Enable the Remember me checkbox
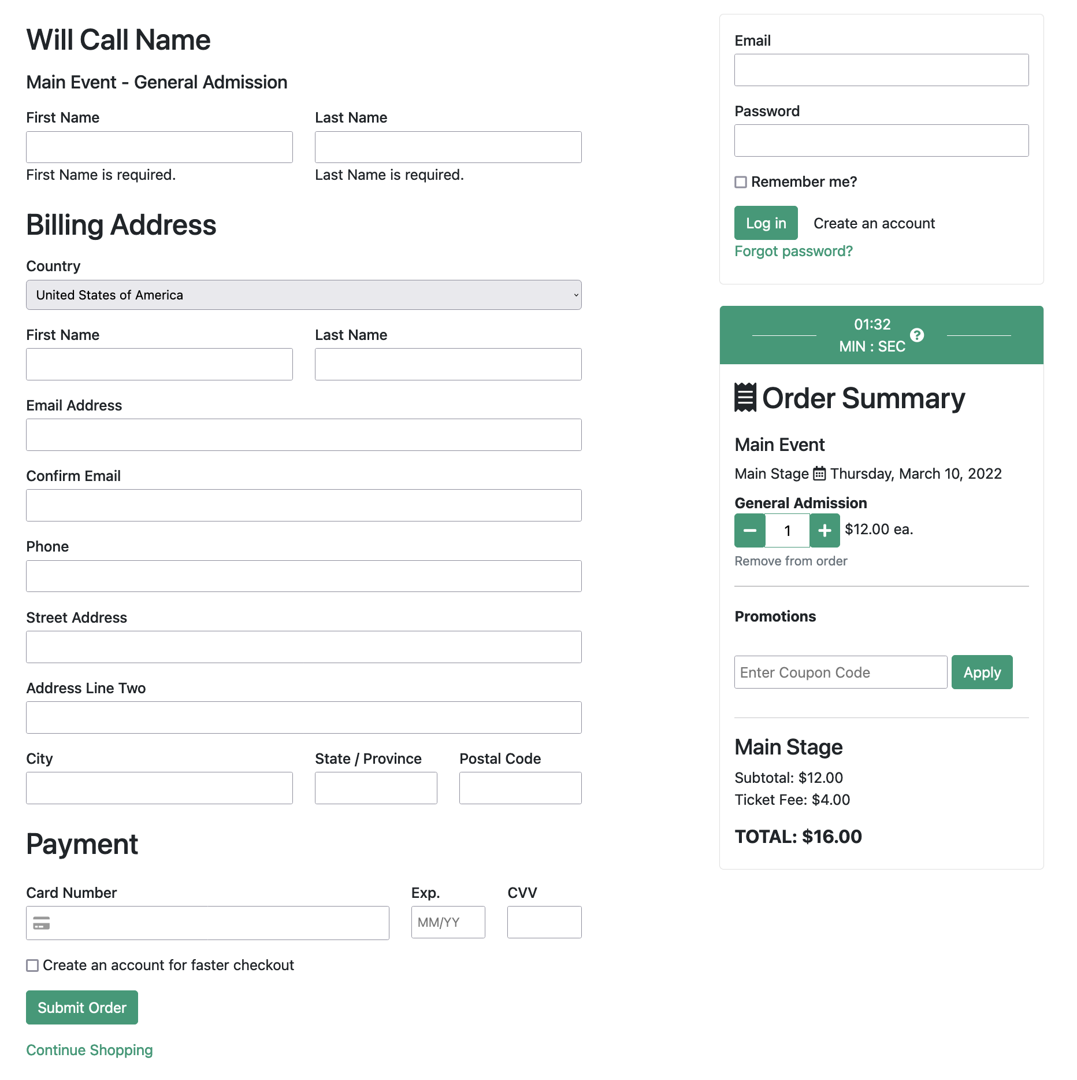This screenshot has width=1077, height=1080. 741,182
